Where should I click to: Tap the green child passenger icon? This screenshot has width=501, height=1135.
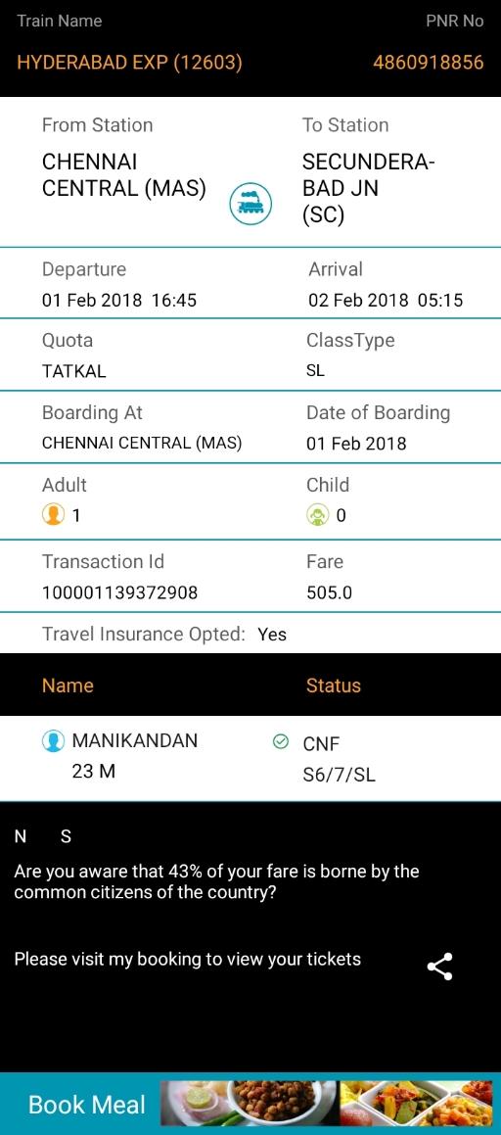click(x=317, y=515)
